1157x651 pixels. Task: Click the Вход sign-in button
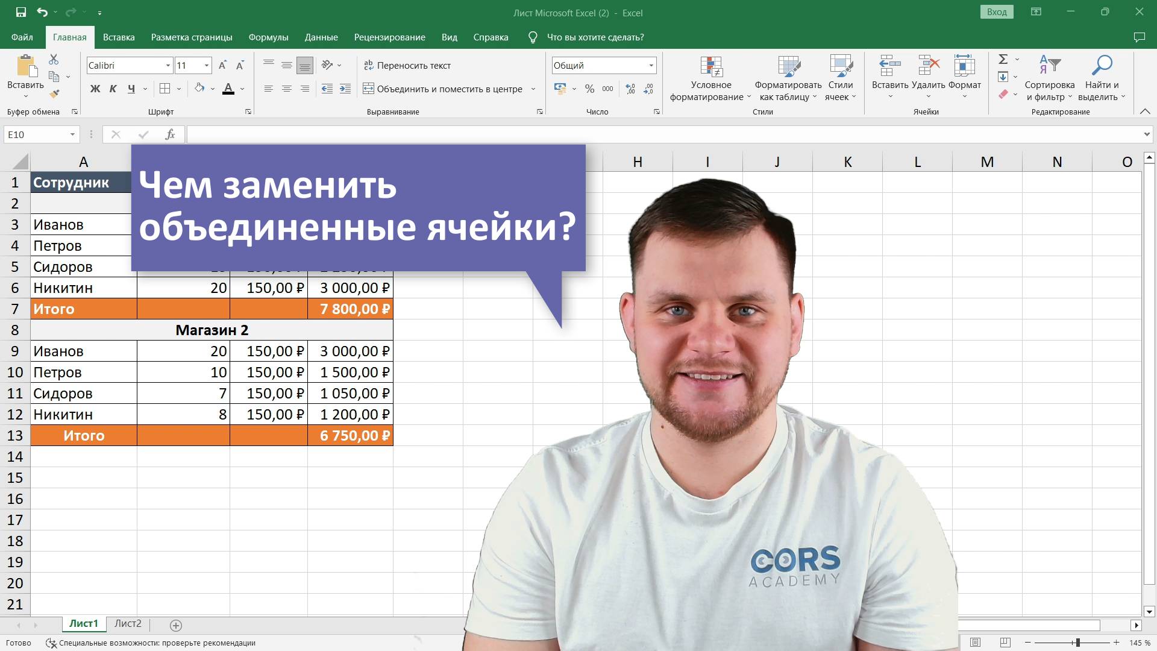click(x=997, y=11)
